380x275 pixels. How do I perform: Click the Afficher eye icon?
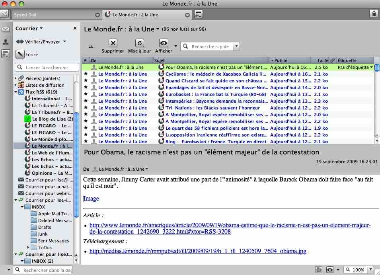(x=164, y=43)
